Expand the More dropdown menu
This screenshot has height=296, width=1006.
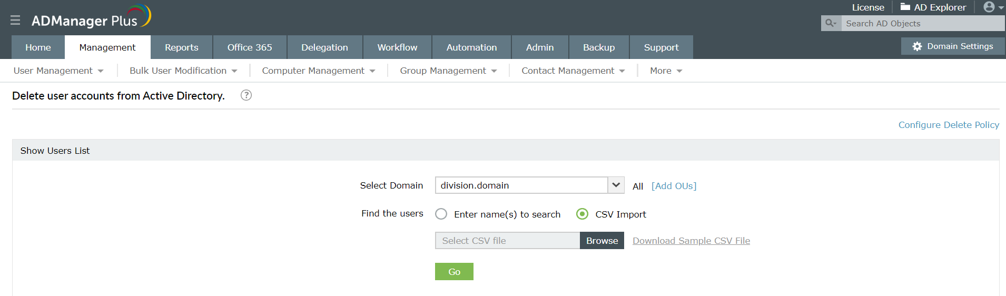click(666, 71)
